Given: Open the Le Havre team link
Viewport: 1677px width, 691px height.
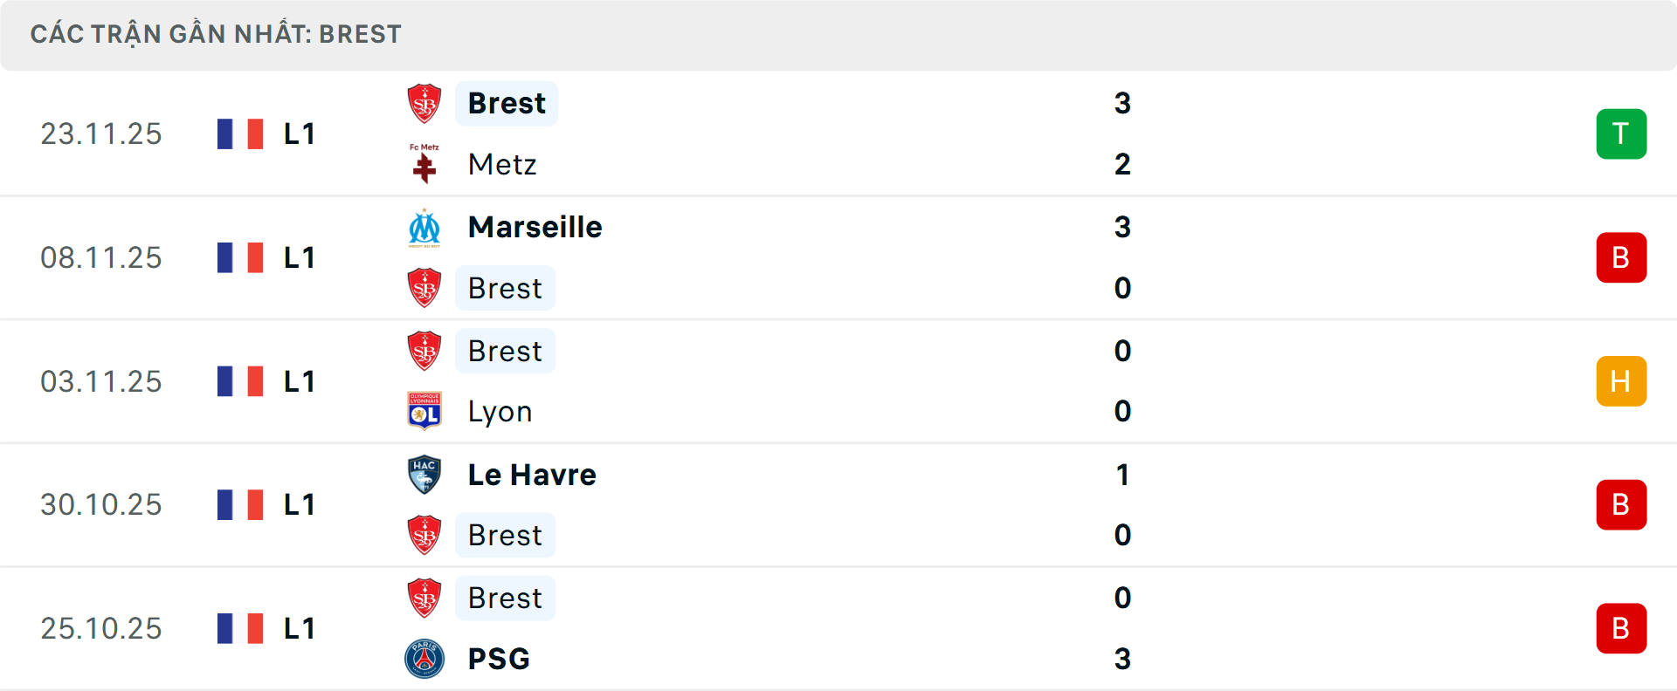Looking at the screenshot, I should point(532,475).
